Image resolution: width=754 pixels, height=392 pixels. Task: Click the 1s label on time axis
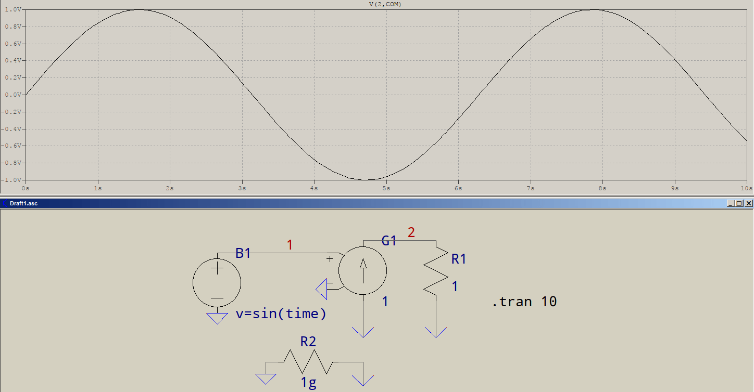pyautogui.click(x=97, y=187)
